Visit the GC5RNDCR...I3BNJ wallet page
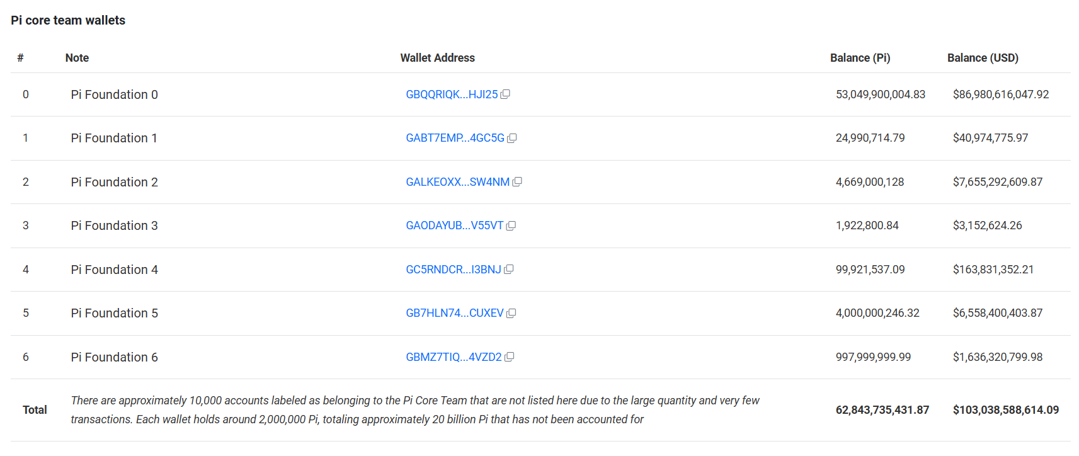Viewport: 1079px width, 456px height. (x=453, y=270)
